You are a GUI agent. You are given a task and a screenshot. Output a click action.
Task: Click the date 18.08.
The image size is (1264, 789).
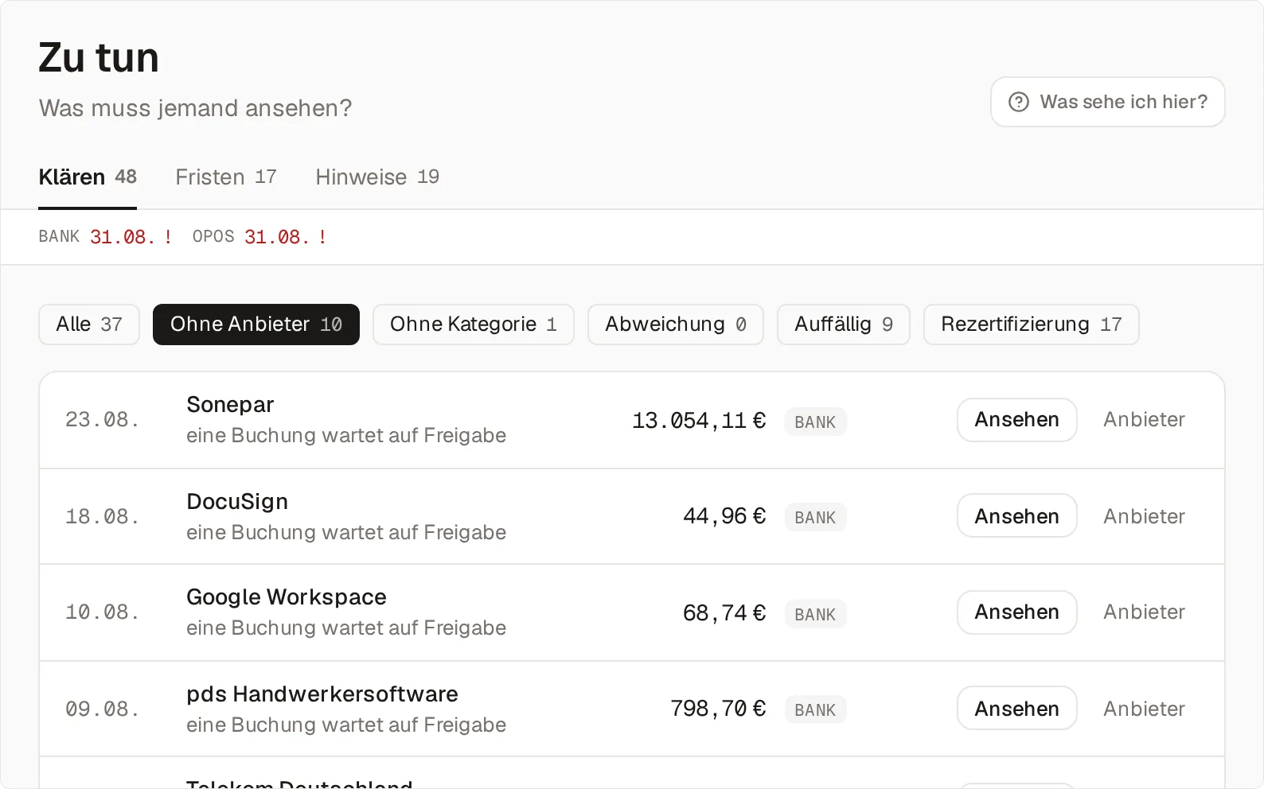click(103, 517)
